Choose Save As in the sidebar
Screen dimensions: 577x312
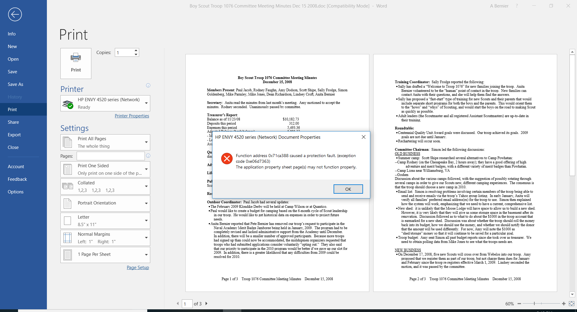click(23, 84)
